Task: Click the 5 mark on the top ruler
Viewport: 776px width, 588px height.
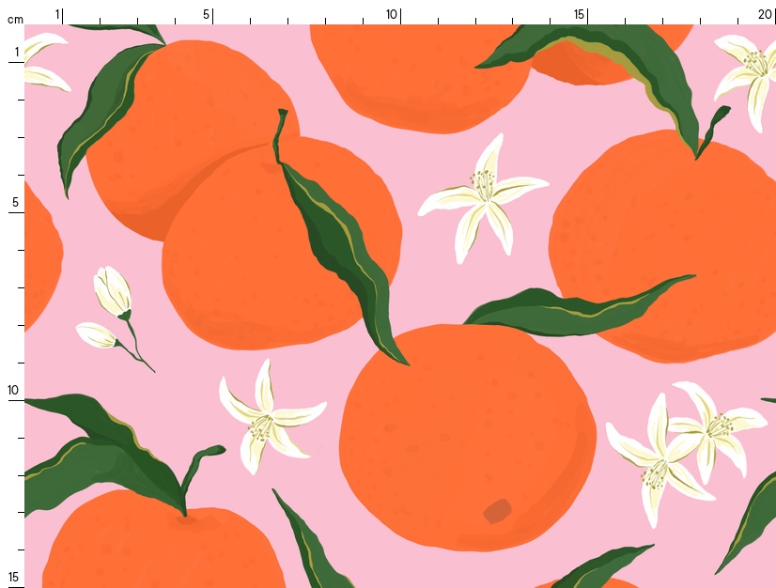Action: pos(207,14)
